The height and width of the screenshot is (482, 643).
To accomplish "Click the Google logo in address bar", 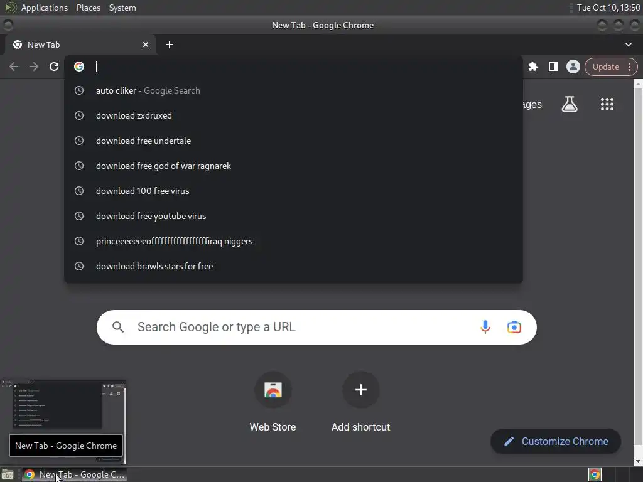I will pos(79,67).
